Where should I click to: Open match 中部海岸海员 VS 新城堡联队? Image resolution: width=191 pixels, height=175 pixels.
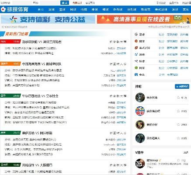tap(42, 64)
